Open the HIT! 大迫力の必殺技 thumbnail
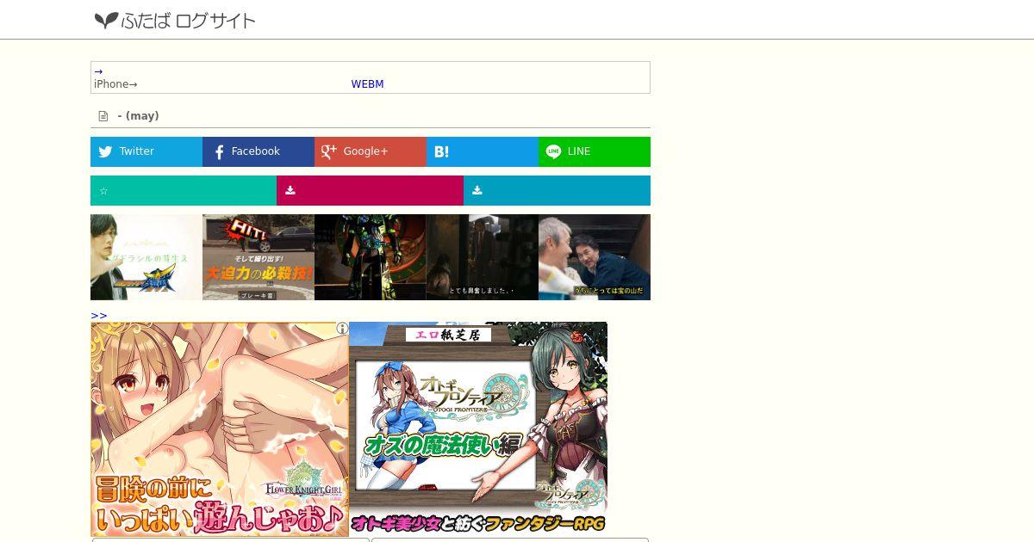Screen dimensions: 1034x542 (x=258, y=257)
